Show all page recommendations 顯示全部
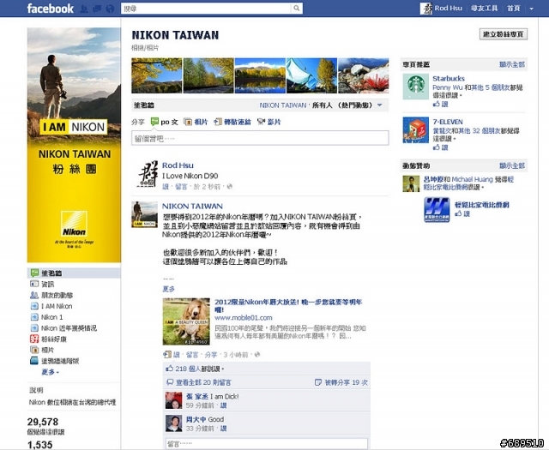549x450 pixels. tap(512, 64)
